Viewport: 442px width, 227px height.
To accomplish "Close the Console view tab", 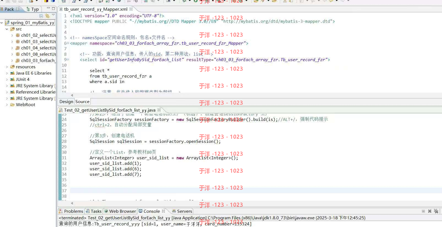I will (x=163, y=211).
